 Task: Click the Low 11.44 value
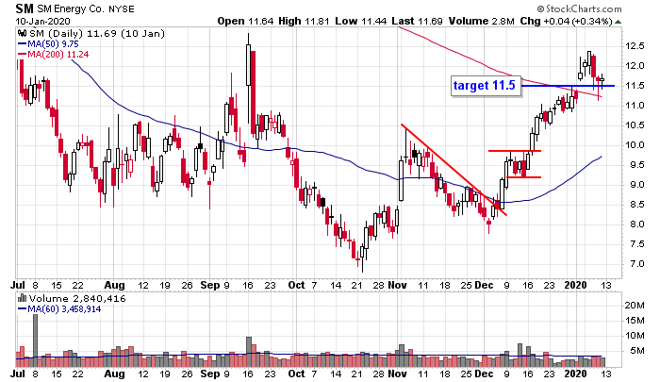[361, 21]
